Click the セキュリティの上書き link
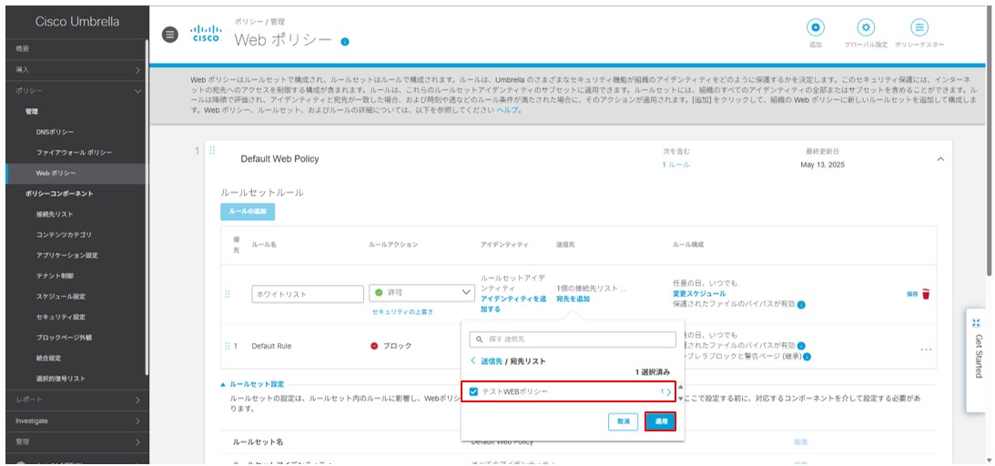 coord(403,312)
